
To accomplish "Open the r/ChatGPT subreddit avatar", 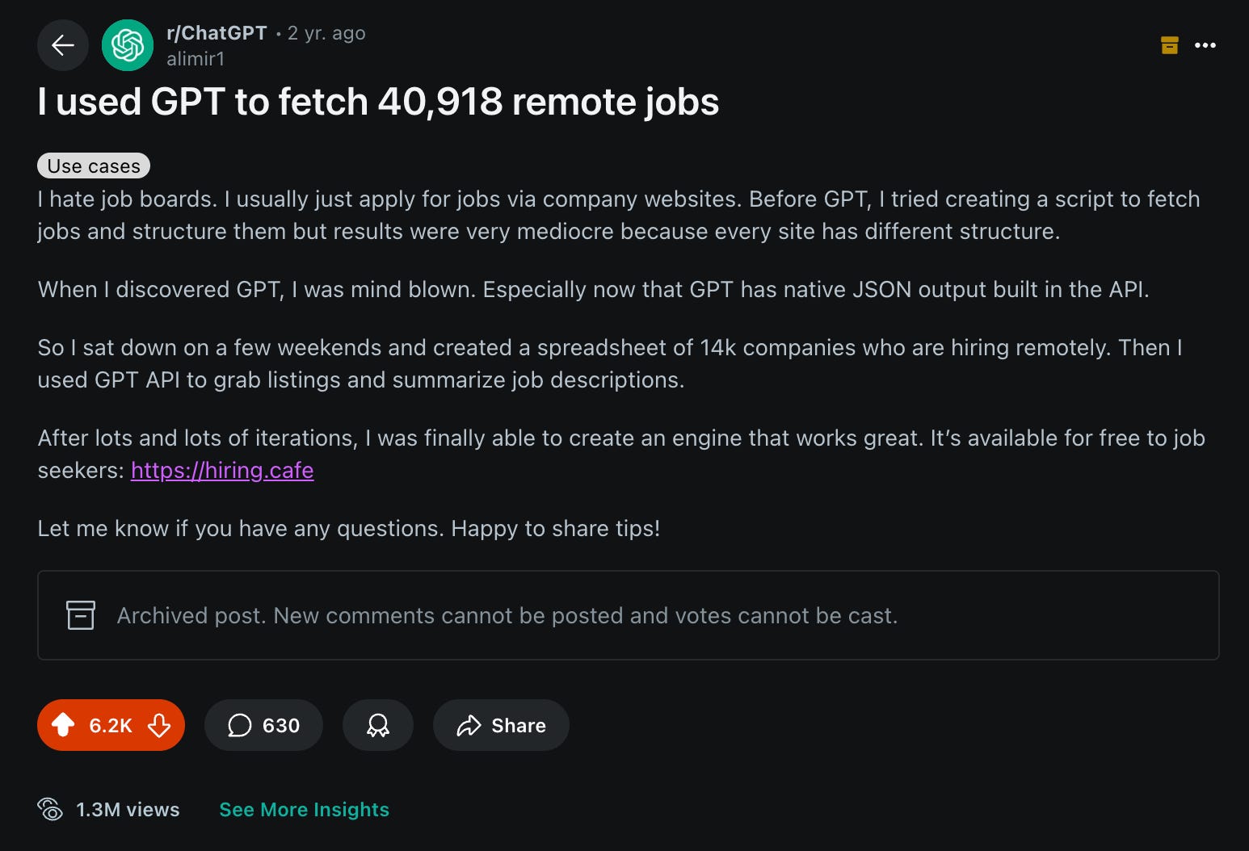I will pos(128,45).
